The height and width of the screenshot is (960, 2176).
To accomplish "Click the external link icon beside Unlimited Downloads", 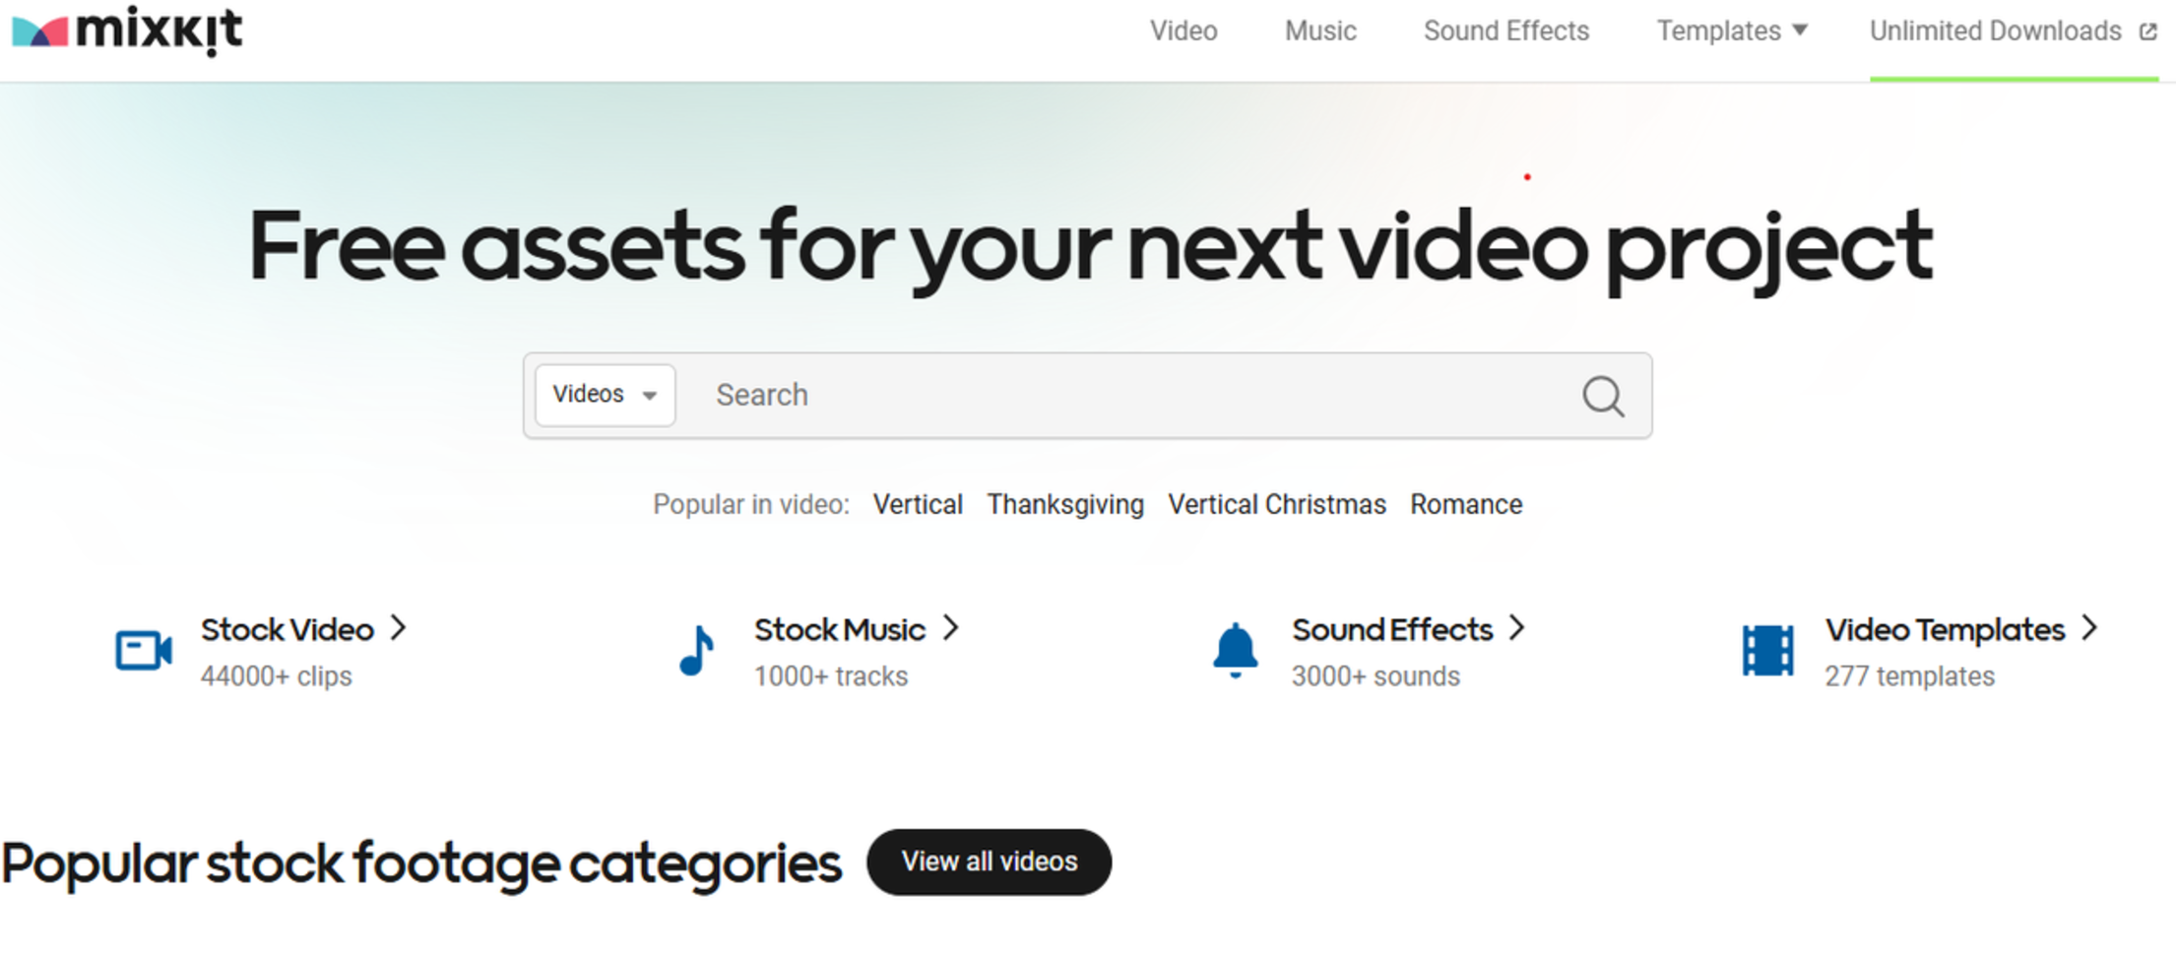I will (x=2147, y=32).
